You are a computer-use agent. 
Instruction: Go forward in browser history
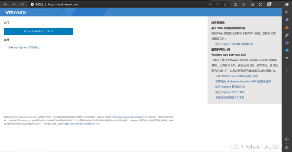(14, 4)
